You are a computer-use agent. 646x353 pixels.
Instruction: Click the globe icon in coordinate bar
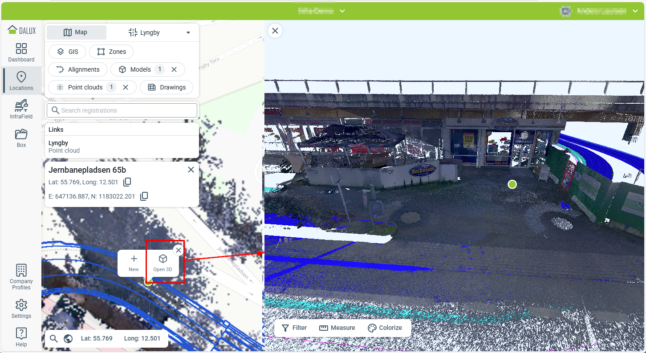(68, 339)
